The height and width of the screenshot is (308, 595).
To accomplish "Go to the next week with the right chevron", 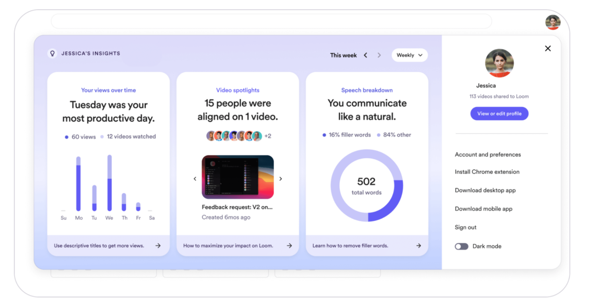I will click(x=379, y=55).
